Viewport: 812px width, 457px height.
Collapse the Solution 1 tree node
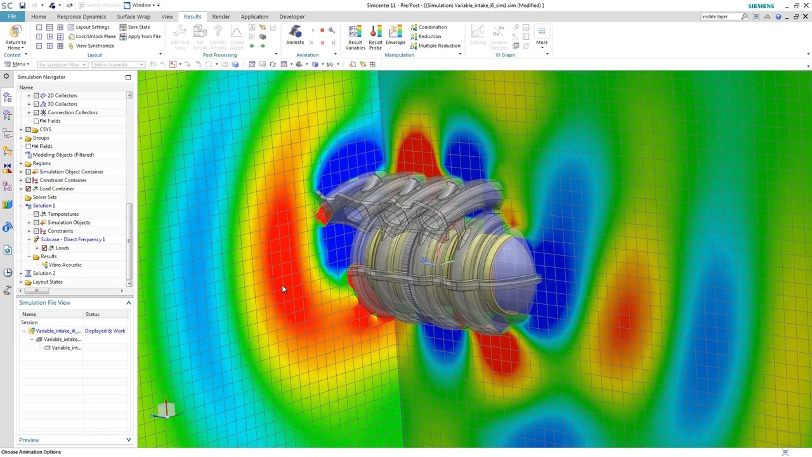tap(21, 206)
